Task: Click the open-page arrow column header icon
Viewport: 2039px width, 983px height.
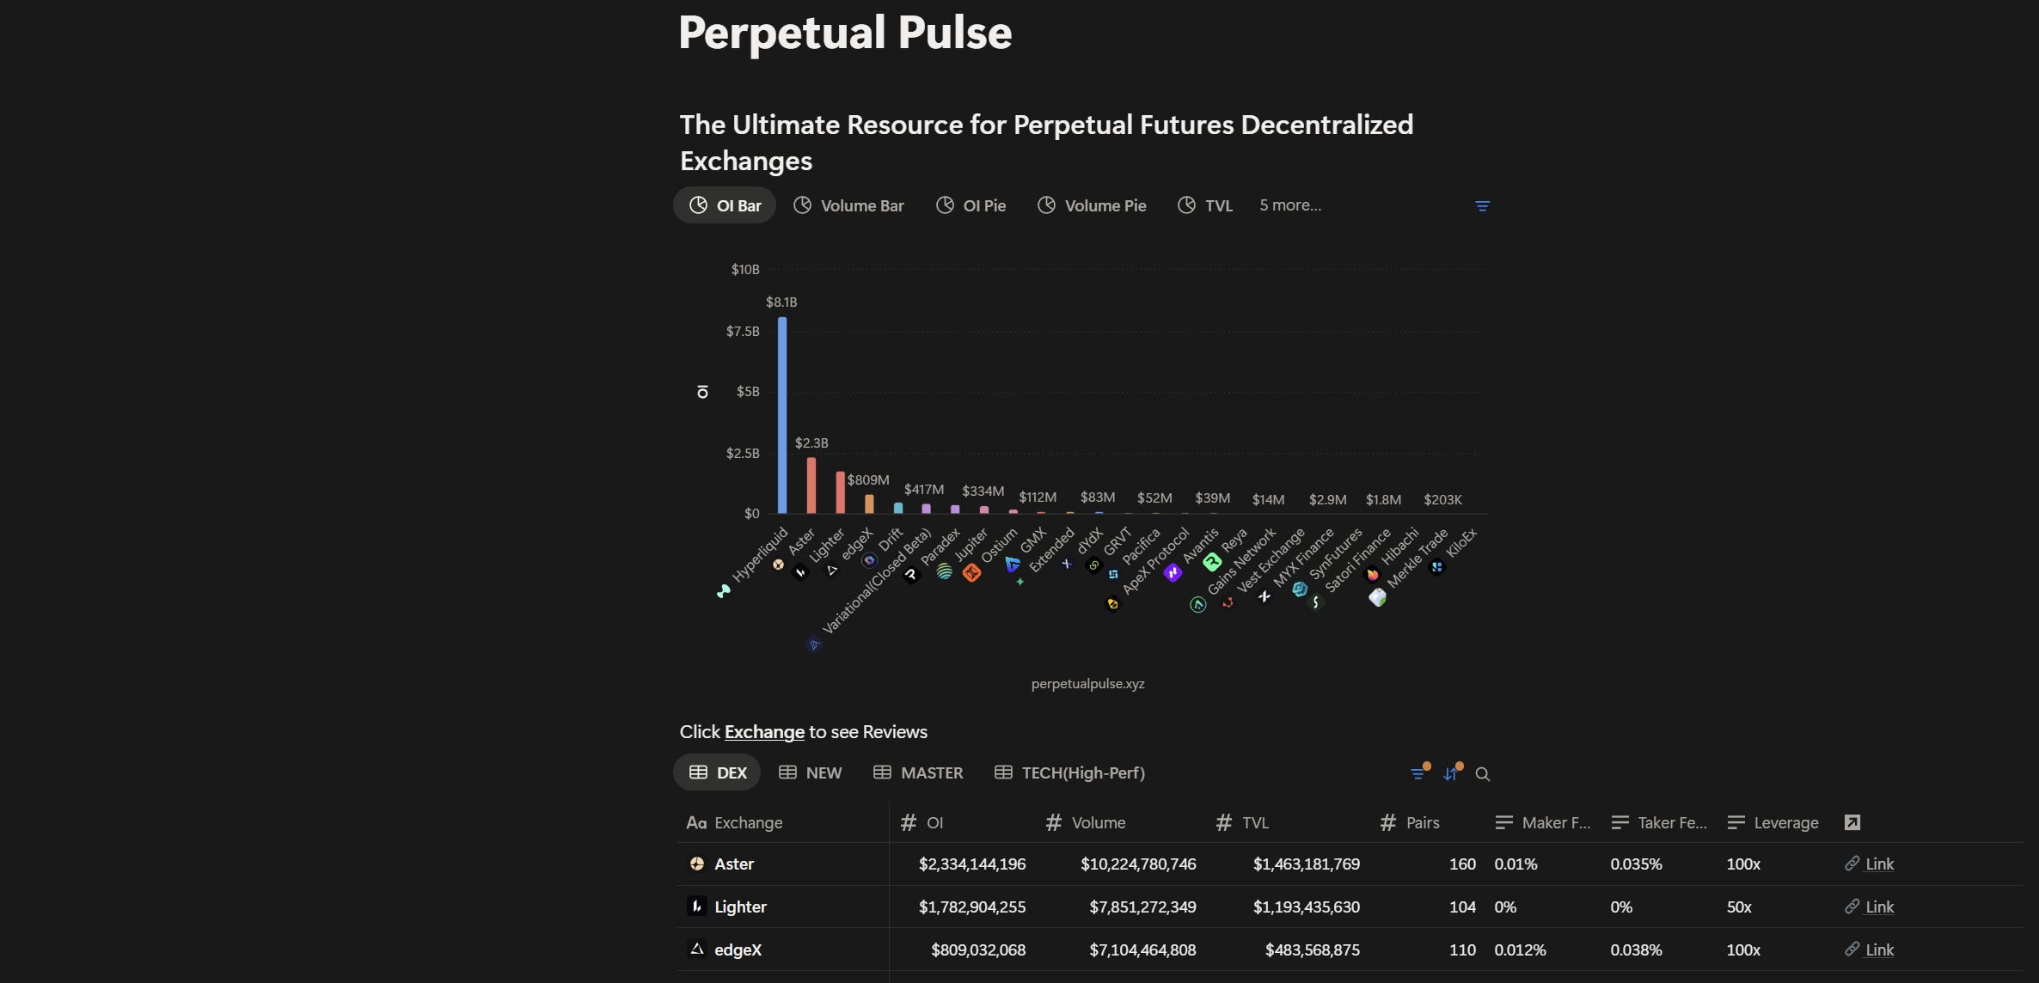Action: [1852, 822]
